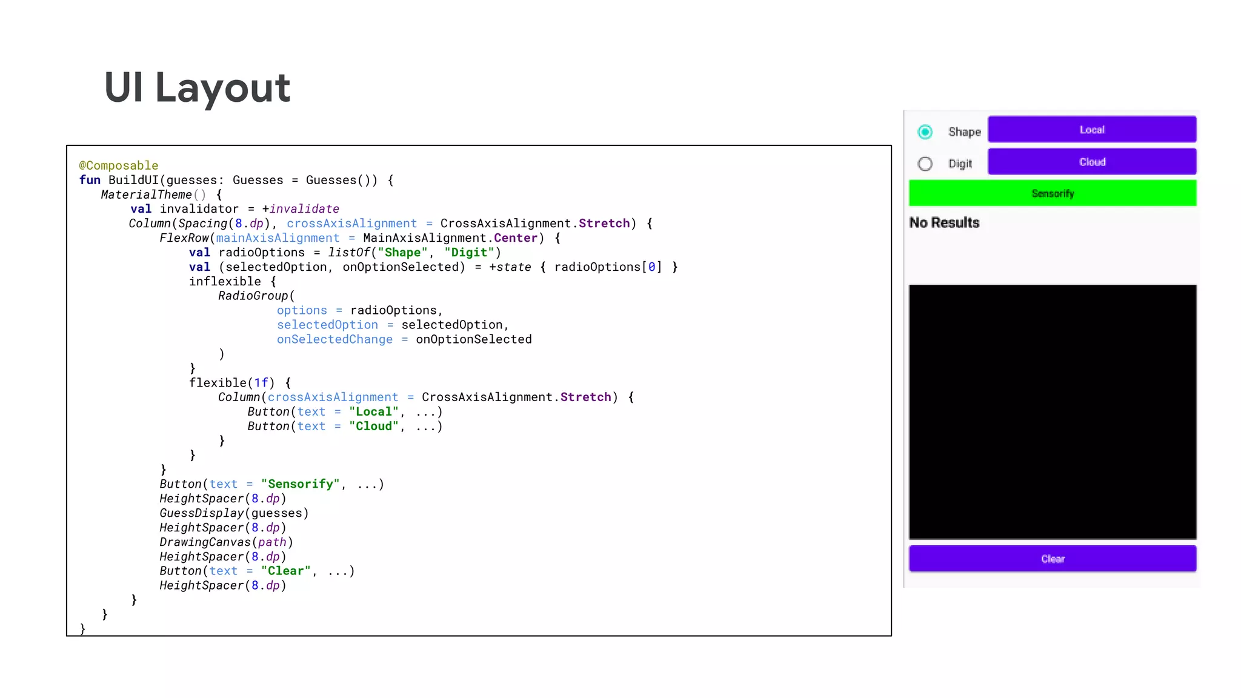1241x698 pixels.
Task: Click the MaterialTheme() code line
Action: click(x=161, y=194)
